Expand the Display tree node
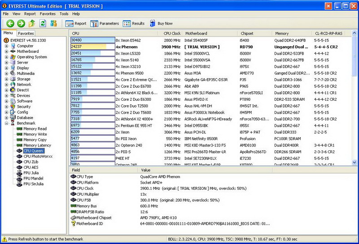The width and height of the screenshot is (359, 244). pyautogui.click(x=6, y=68)
